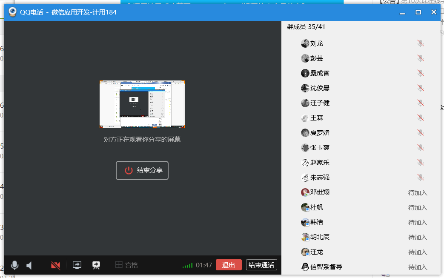Toggle the mic icon next to 沈俊晨
444x278 pixels.
pos(421,88)
